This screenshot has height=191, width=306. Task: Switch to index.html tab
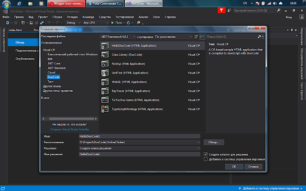click(15, 30)
